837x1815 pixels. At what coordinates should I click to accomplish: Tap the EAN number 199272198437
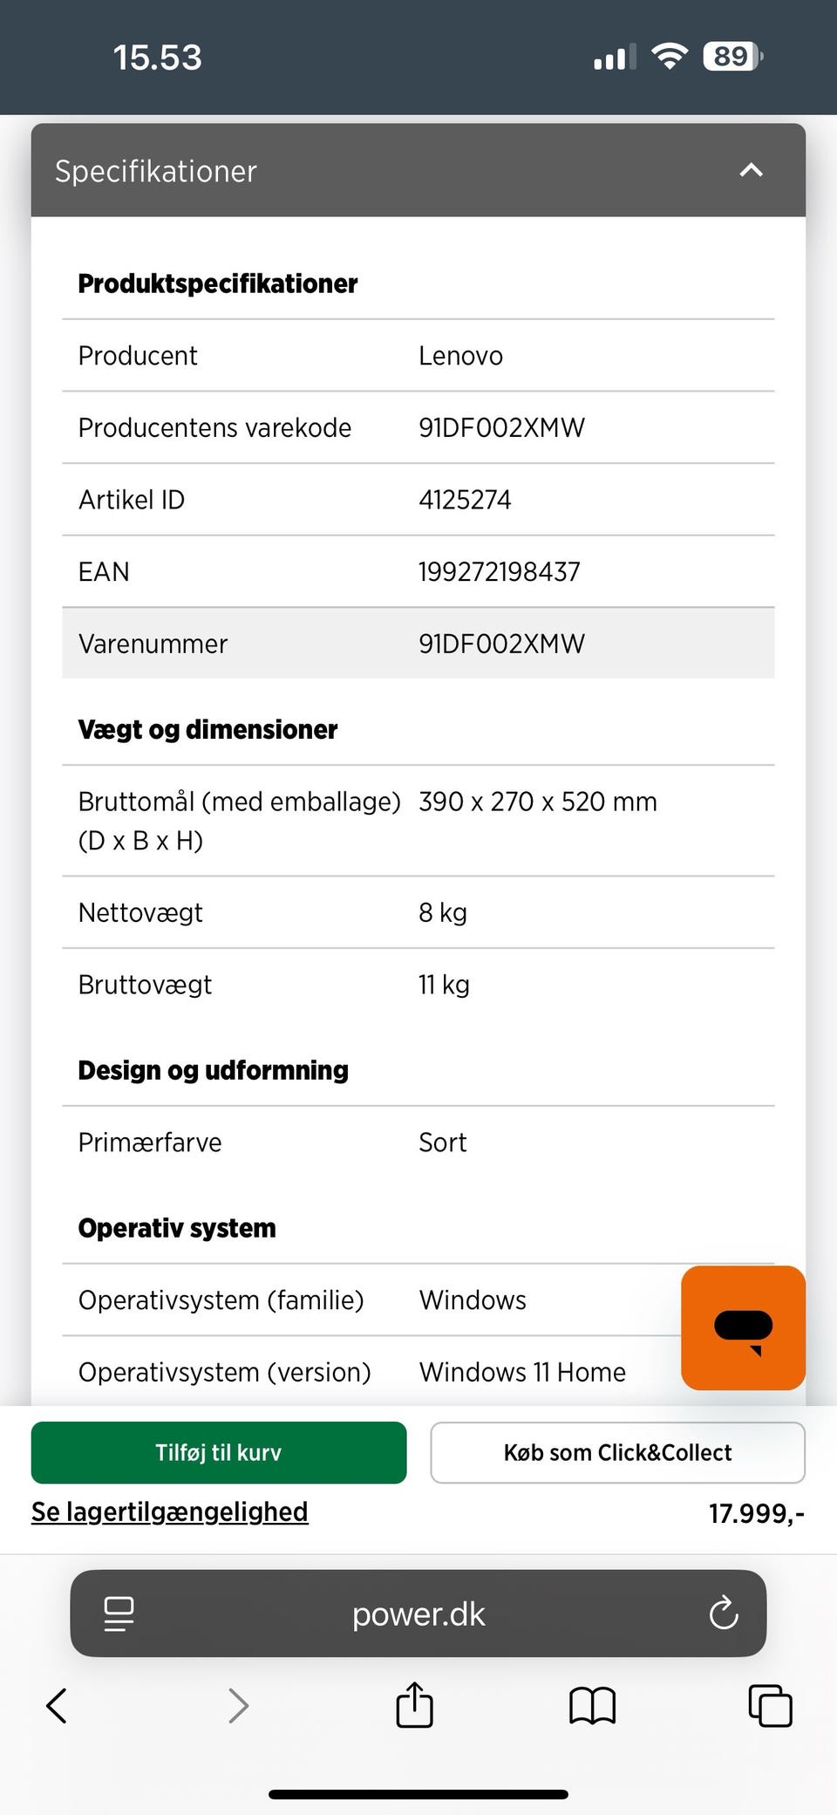(x=499, y=572)
